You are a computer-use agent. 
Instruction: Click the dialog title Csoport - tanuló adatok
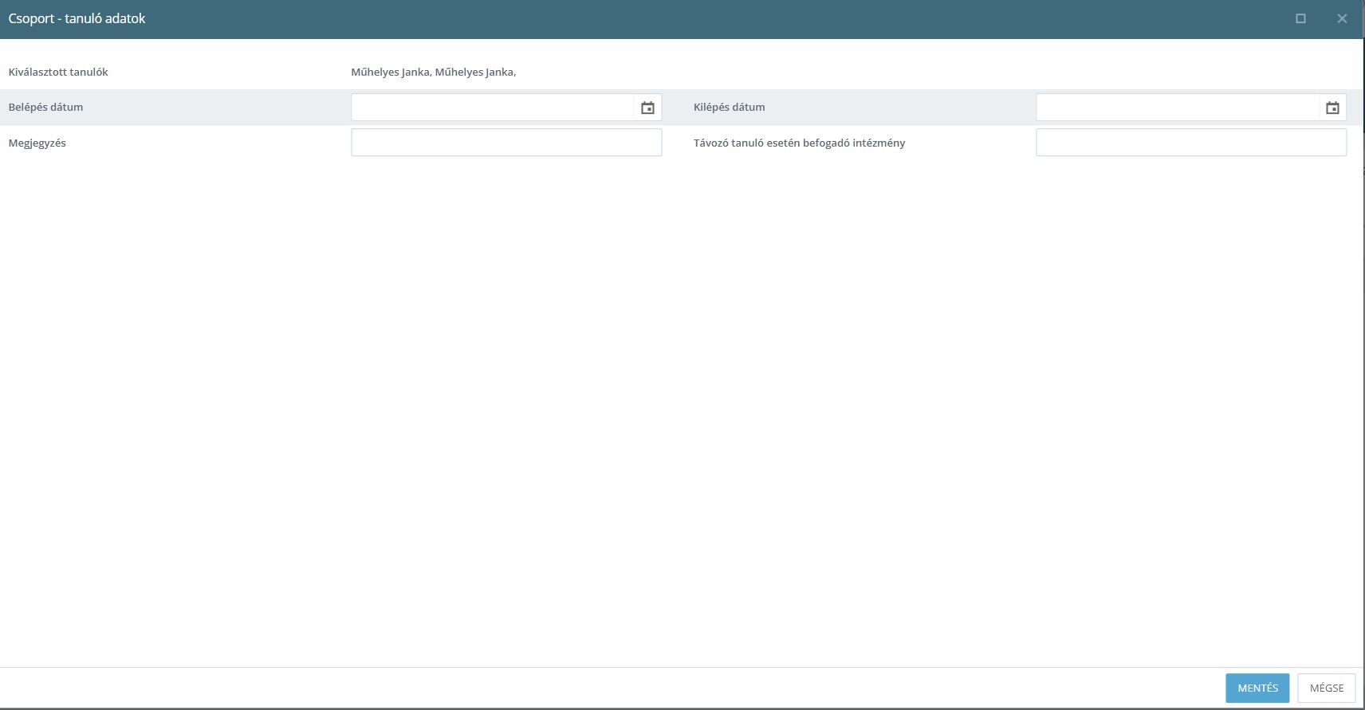point(77,18)
